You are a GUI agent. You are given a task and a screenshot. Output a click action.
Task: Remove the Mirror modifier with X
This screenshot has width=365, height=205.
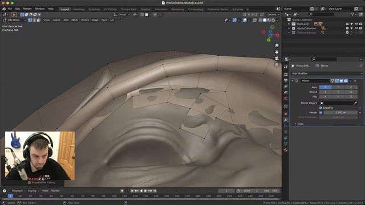[355, 81]
